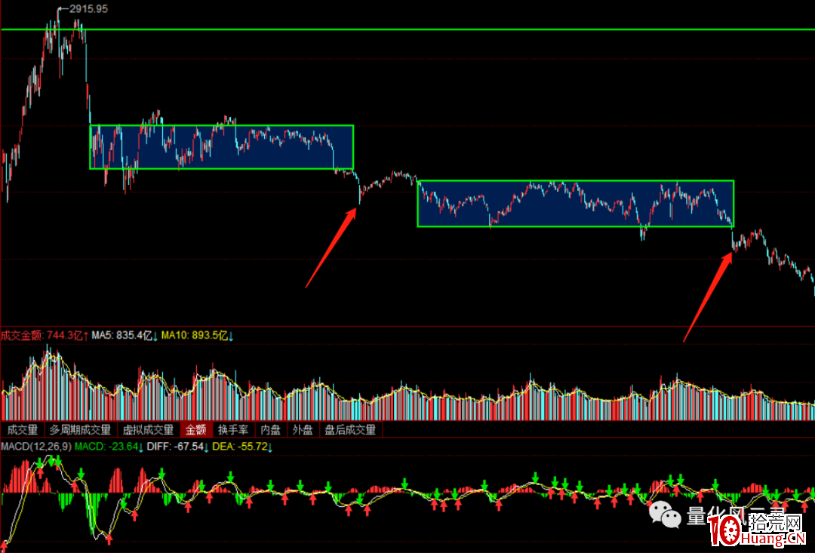Click the 成交金额 744.3亿 value

[45, 336]
